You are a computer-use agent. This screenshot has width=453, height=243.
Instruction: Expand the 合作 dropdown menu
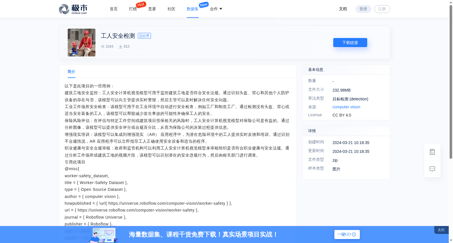tap(216, 9)
